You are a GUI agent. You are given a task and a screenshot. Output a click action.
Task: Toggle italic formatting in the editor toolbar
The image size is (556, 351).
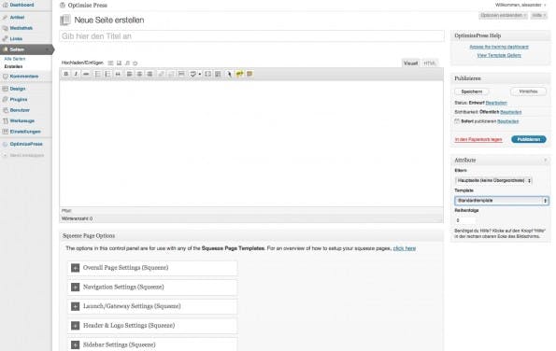coord(76,74)
